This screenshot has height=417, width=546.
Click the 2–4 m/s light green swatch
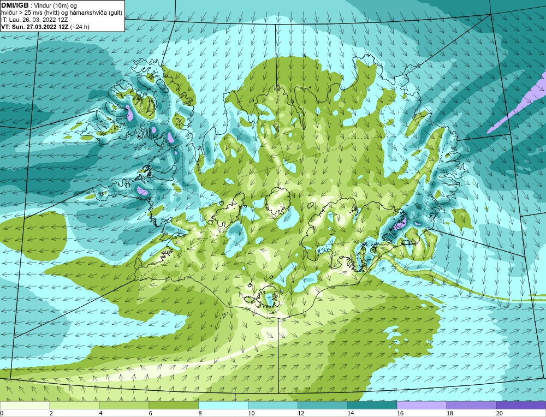pyautogui.click(x=74, y=405)
